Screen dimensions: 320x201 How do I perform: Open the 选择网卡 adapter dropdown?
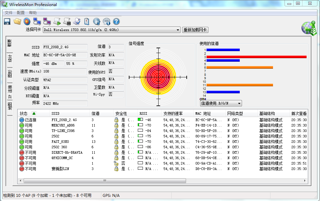point(112,30)
